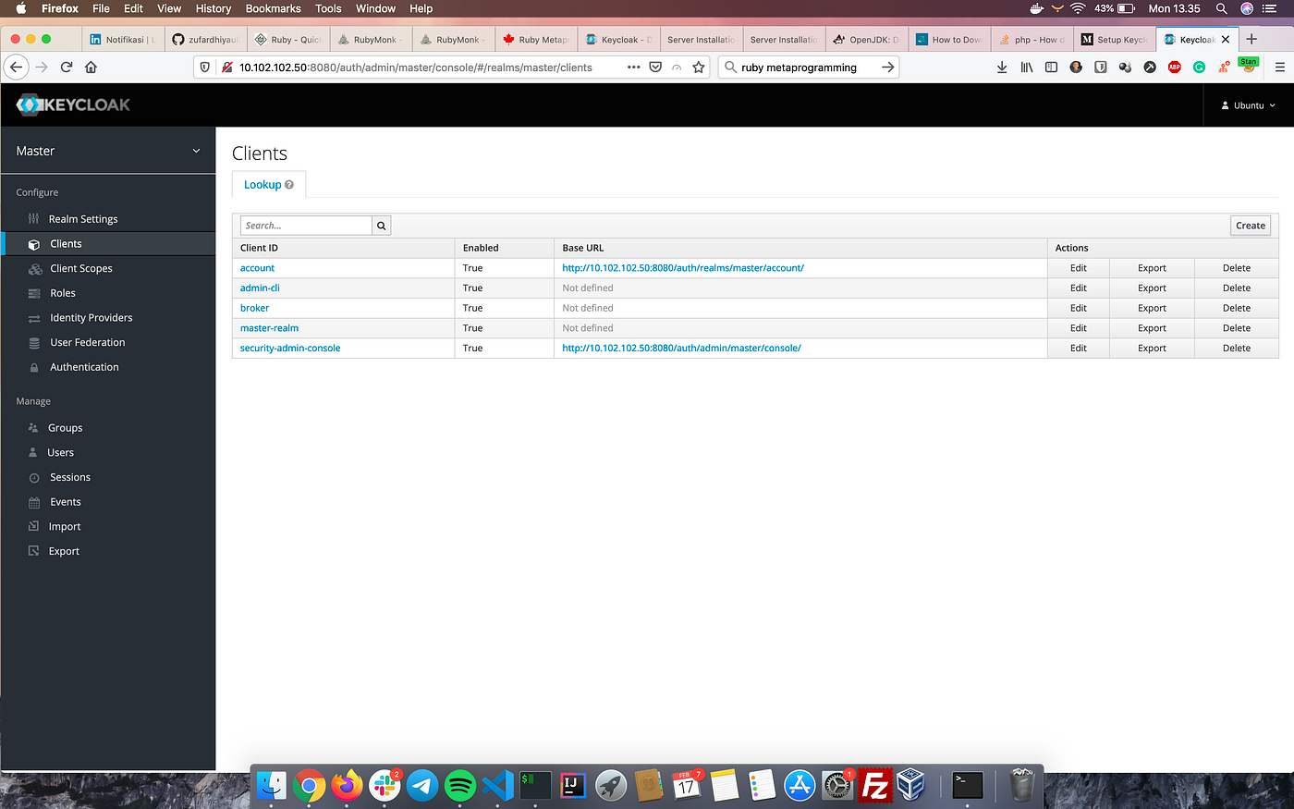This screenshot has height=809, width=1294.
Task: Open Groups under Manage
Action: [65, 428]
